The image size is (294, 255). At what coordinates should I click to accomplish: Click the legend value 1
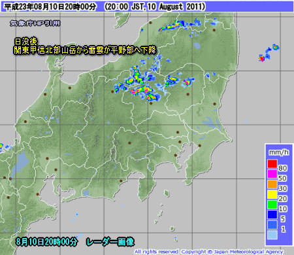coord(283,229)
